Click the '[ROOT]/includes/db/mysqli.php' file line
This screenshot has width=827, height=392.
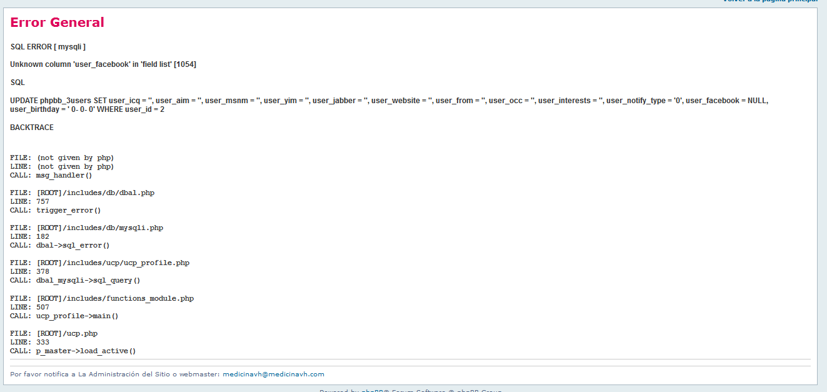[86, 228]
